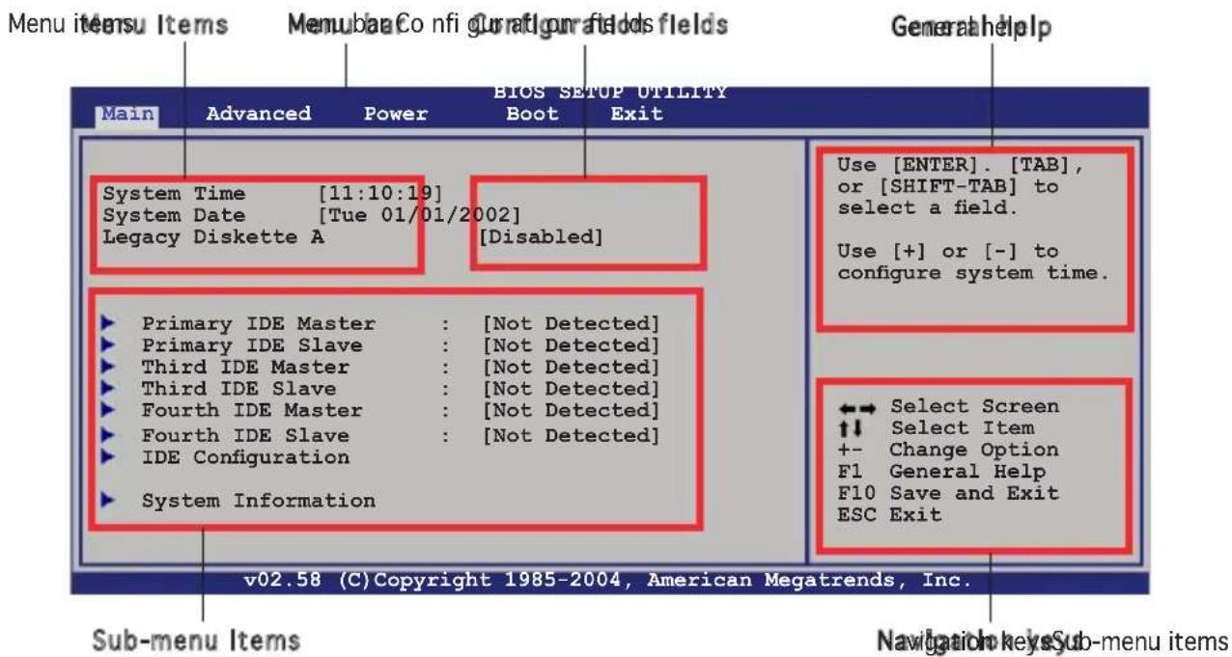Click Third IDE Master [Not Detected] value
The height and width of the screenshot is (657, 1232).
(572, 367)
